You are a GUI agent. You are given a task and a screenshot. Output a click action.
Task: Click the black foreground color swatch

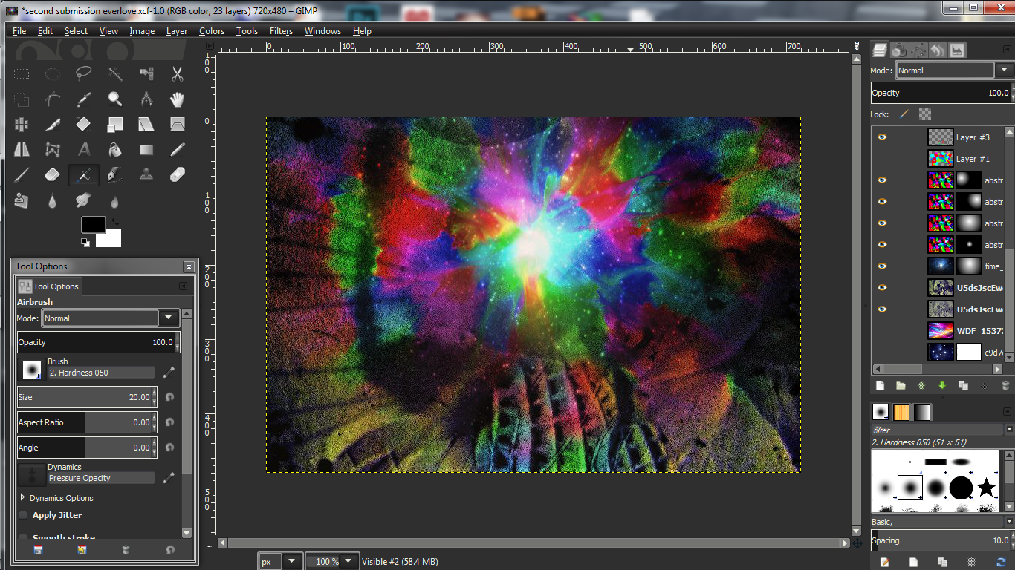[93, 225]
